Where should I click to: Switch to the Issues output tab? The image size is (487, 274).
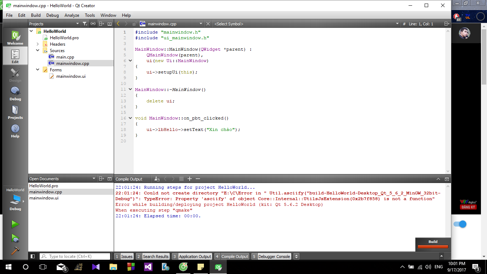(x=127, y=256)
